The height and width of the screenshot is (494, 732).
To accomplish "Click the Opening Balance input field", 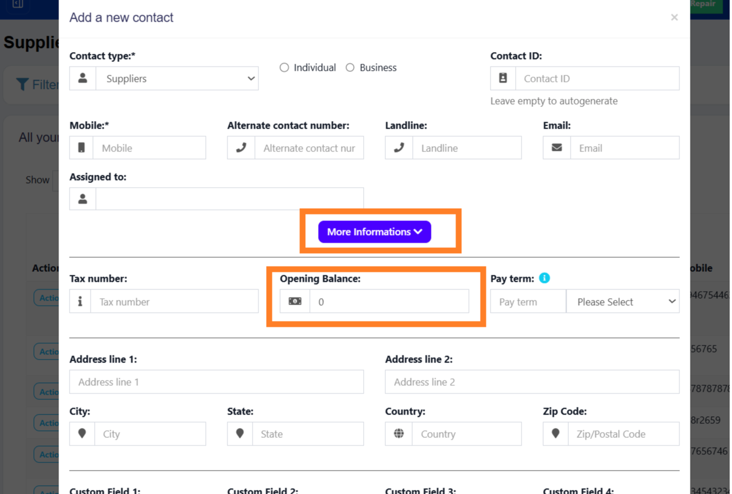I will (x=389, y=302).
